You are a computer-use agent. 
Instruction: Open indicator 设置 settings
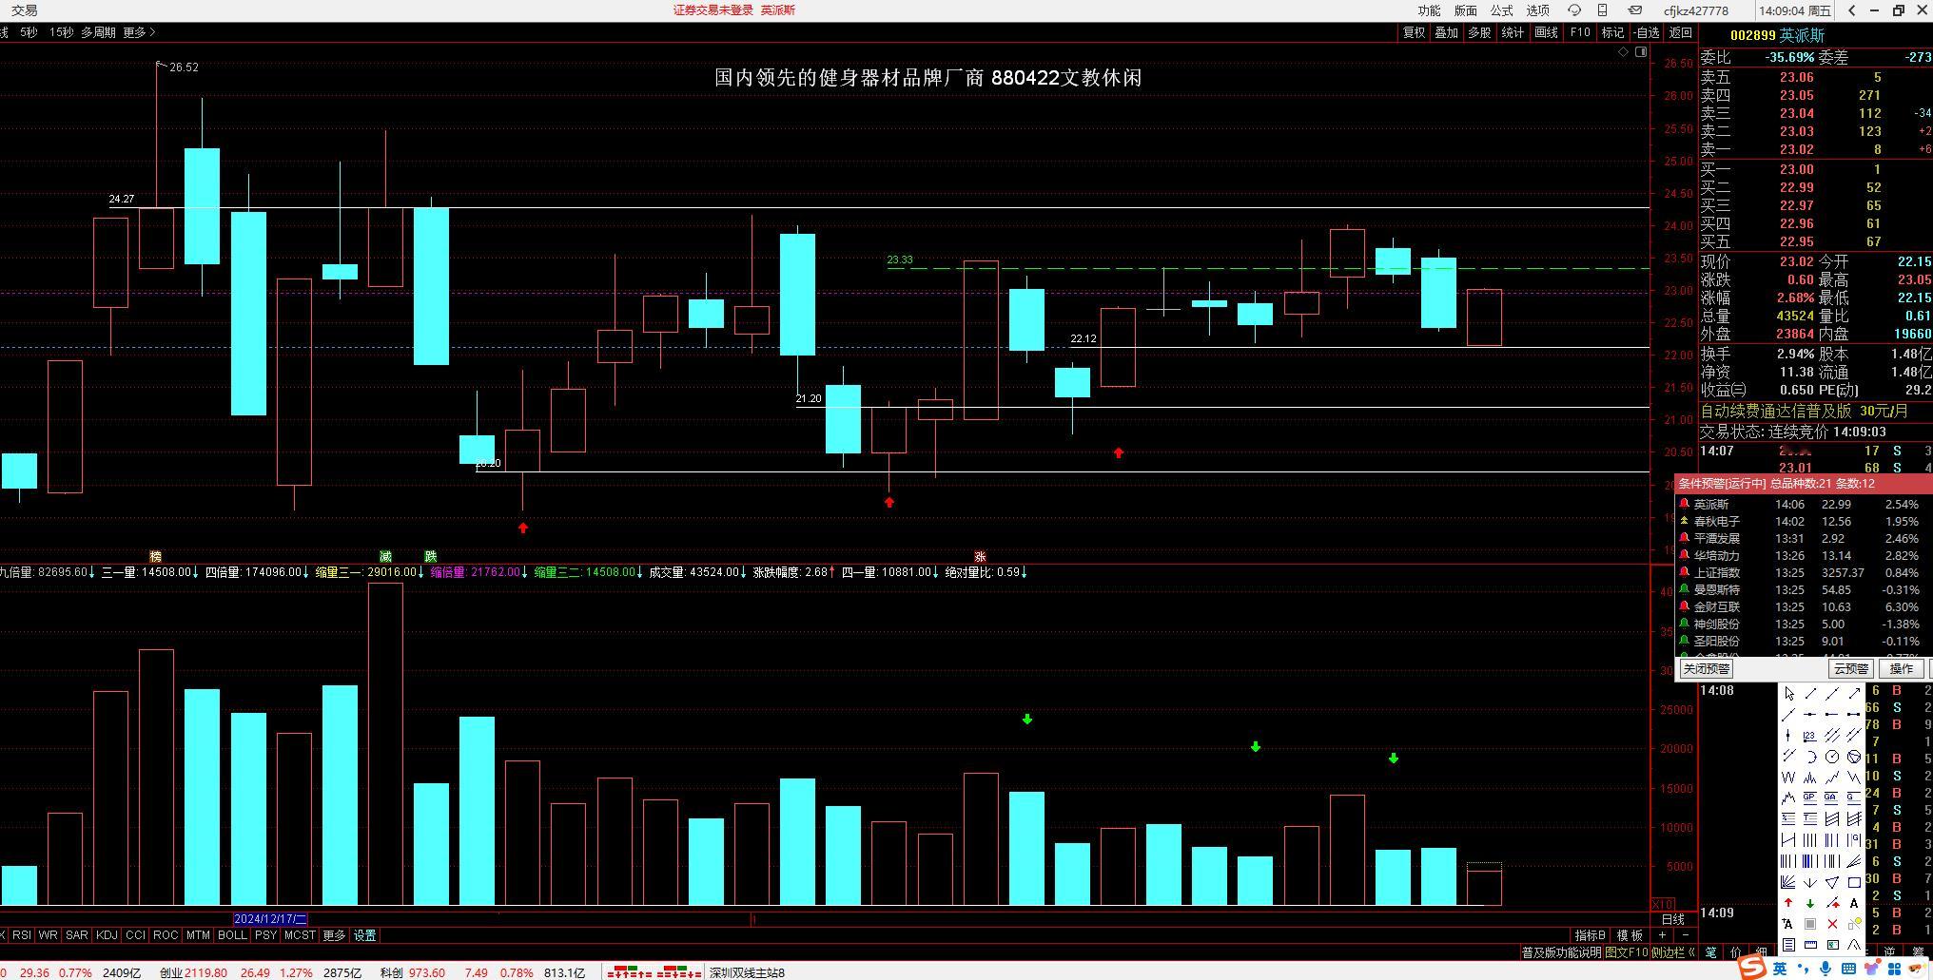click(365, 935)
